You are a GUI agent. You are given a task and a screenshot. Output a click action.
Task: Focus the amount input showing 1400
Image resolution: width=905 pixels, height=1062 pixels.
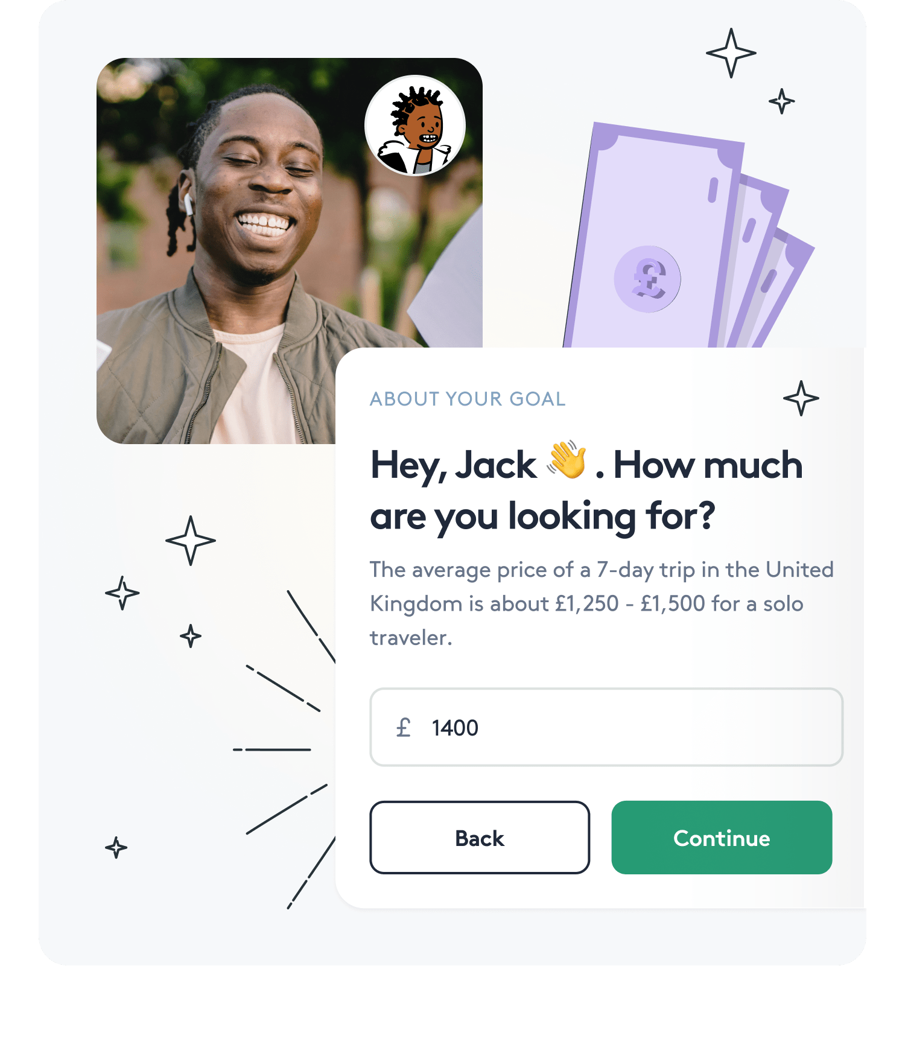point(606,727)
